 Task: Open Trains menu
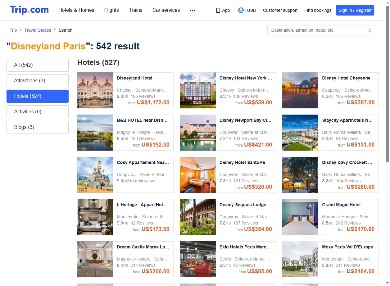(136, 10)
